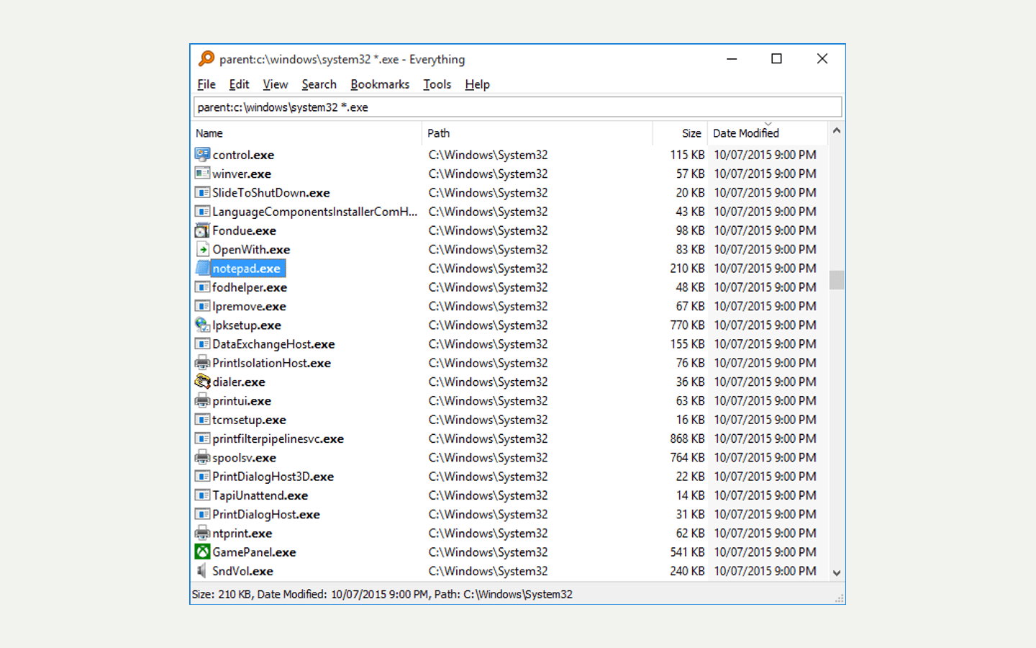The height and width of the screenshot is (648, 1036).
Task: Open the Tools menu
Action: 437,84
